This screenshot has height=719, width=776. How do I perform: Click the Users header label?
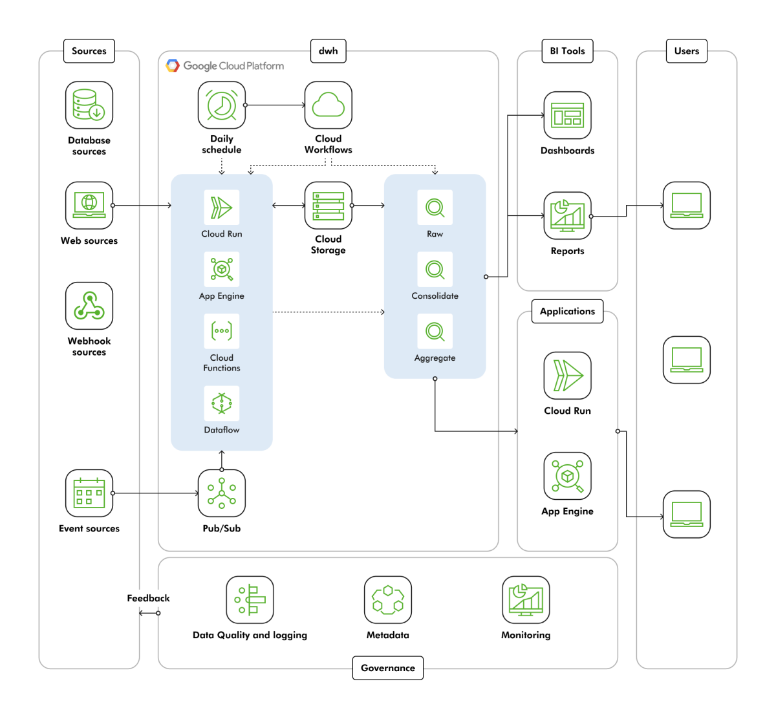687,50
